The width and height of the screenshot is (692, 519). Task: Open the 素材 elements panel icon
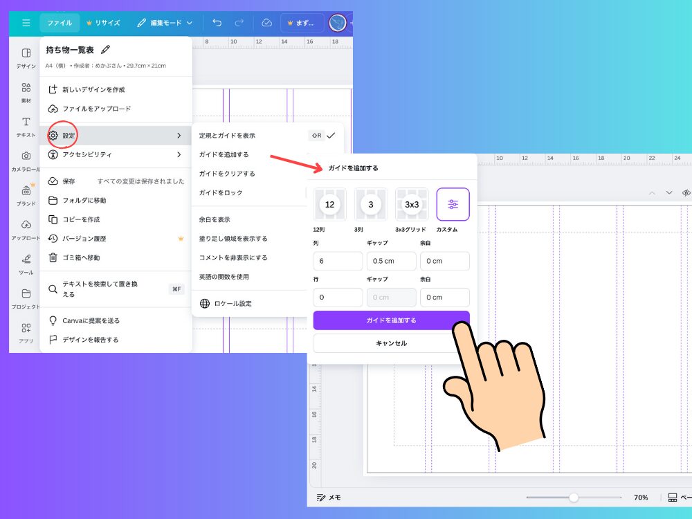(x=26, y=92)
